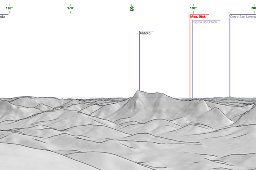Select the Sierra de Urbión label
Viewport: 256px width, 170px height.
205,22
